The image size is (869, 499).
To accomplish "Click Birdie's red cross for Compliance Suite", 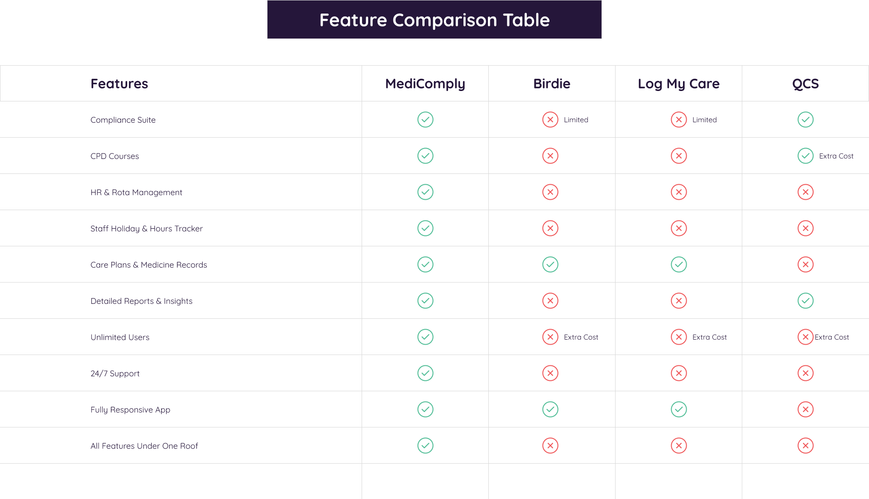I will (550, 120).
